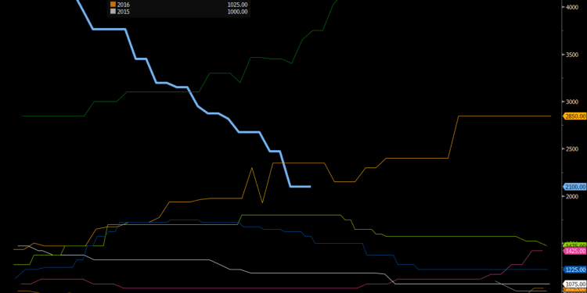Image resolution: width=587 pixels, height=293 pixels.
Task: Select the 2016 legend entry label
Action: pyautogui.click(x=123, y=5)
